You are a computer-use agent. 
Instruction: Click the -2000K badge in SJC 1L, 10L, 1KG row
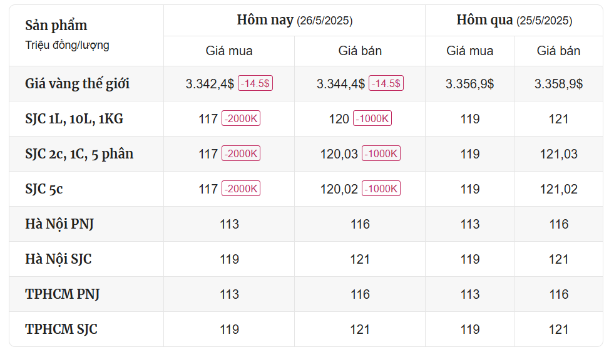click(x=241, y=118)
